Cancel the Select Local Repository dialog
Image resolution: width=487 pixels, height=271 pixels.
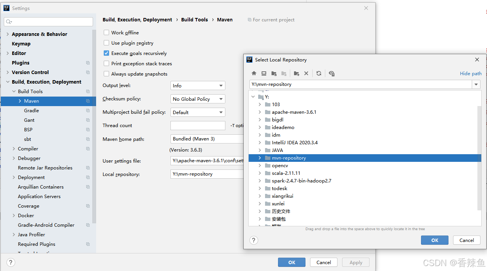[467, 240]
